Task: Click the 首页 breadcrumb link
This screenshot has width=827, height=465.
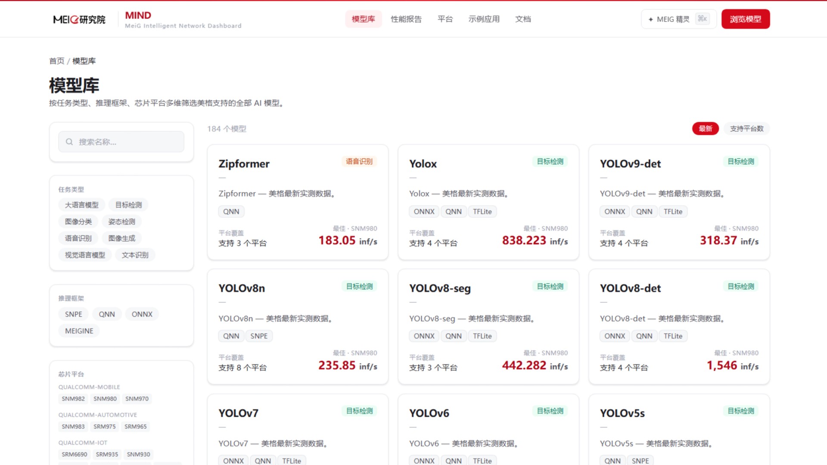Action: (x=56, y=61)
